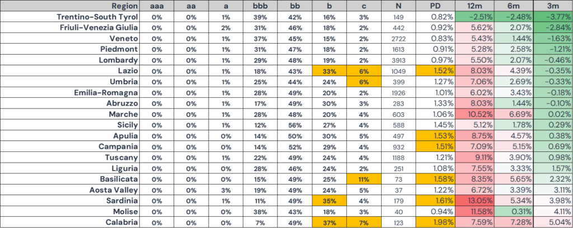This screenshot has height=228, width=573.
Task: Click the Campania region cell
Action: pos(70,146)
